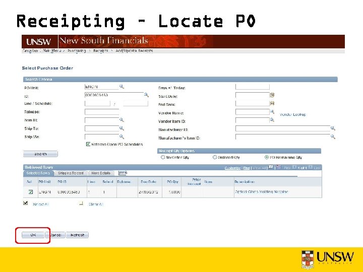The image size is (363, 272).
Task: Open End Date calendar picker
Action: pos(272,103)
